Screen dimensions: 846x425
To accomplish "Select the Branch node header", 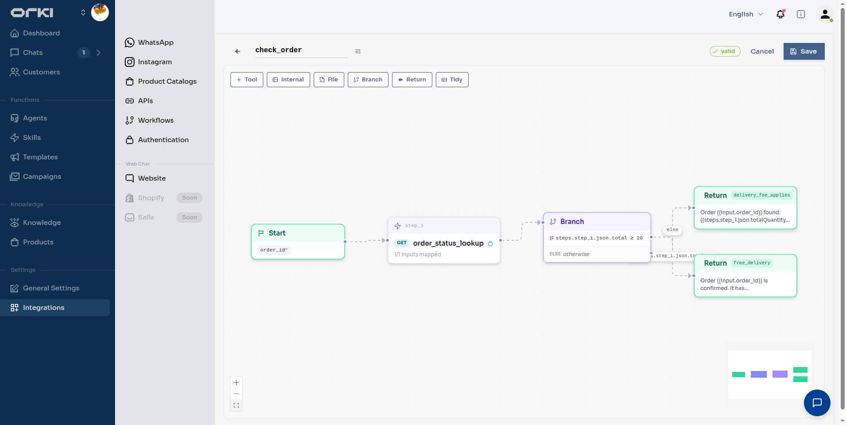I will tap(597, 222).
